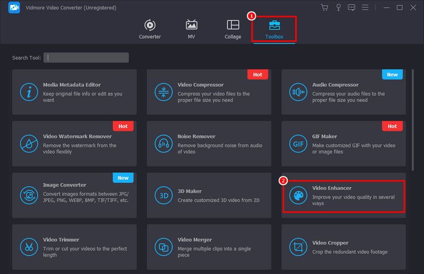This screenshot has width=424, height=274.
Task: Click 'Trim or cut your videos' description
Action: [x=85, y=252]
